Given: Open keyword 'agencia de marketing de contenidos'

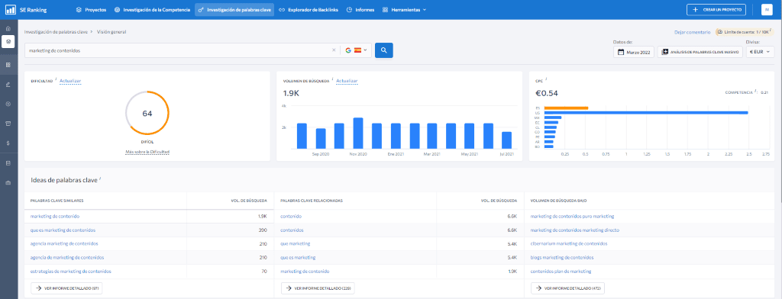Looking at the screenshot, I should pyautogui.click(x=67, y=258).
